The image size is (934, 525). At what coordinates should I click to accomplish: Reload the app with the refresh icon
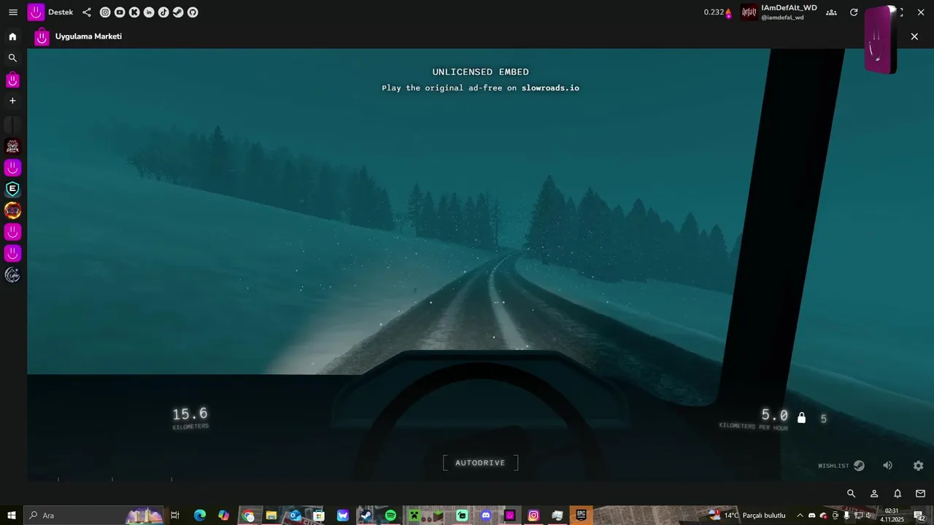click(854, 12)
